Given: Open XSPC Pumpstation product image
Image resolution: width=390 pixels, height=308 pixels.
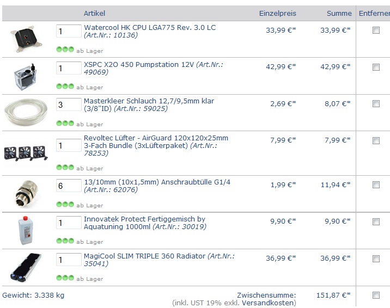Looking at the screenshot, I should tap(26, 77).
